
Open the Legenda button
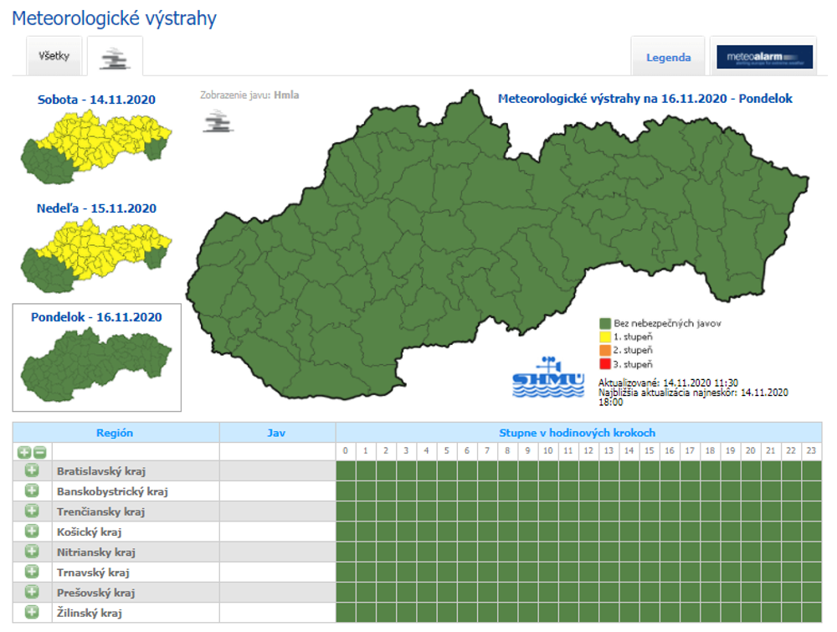click(x=668, y=58)
